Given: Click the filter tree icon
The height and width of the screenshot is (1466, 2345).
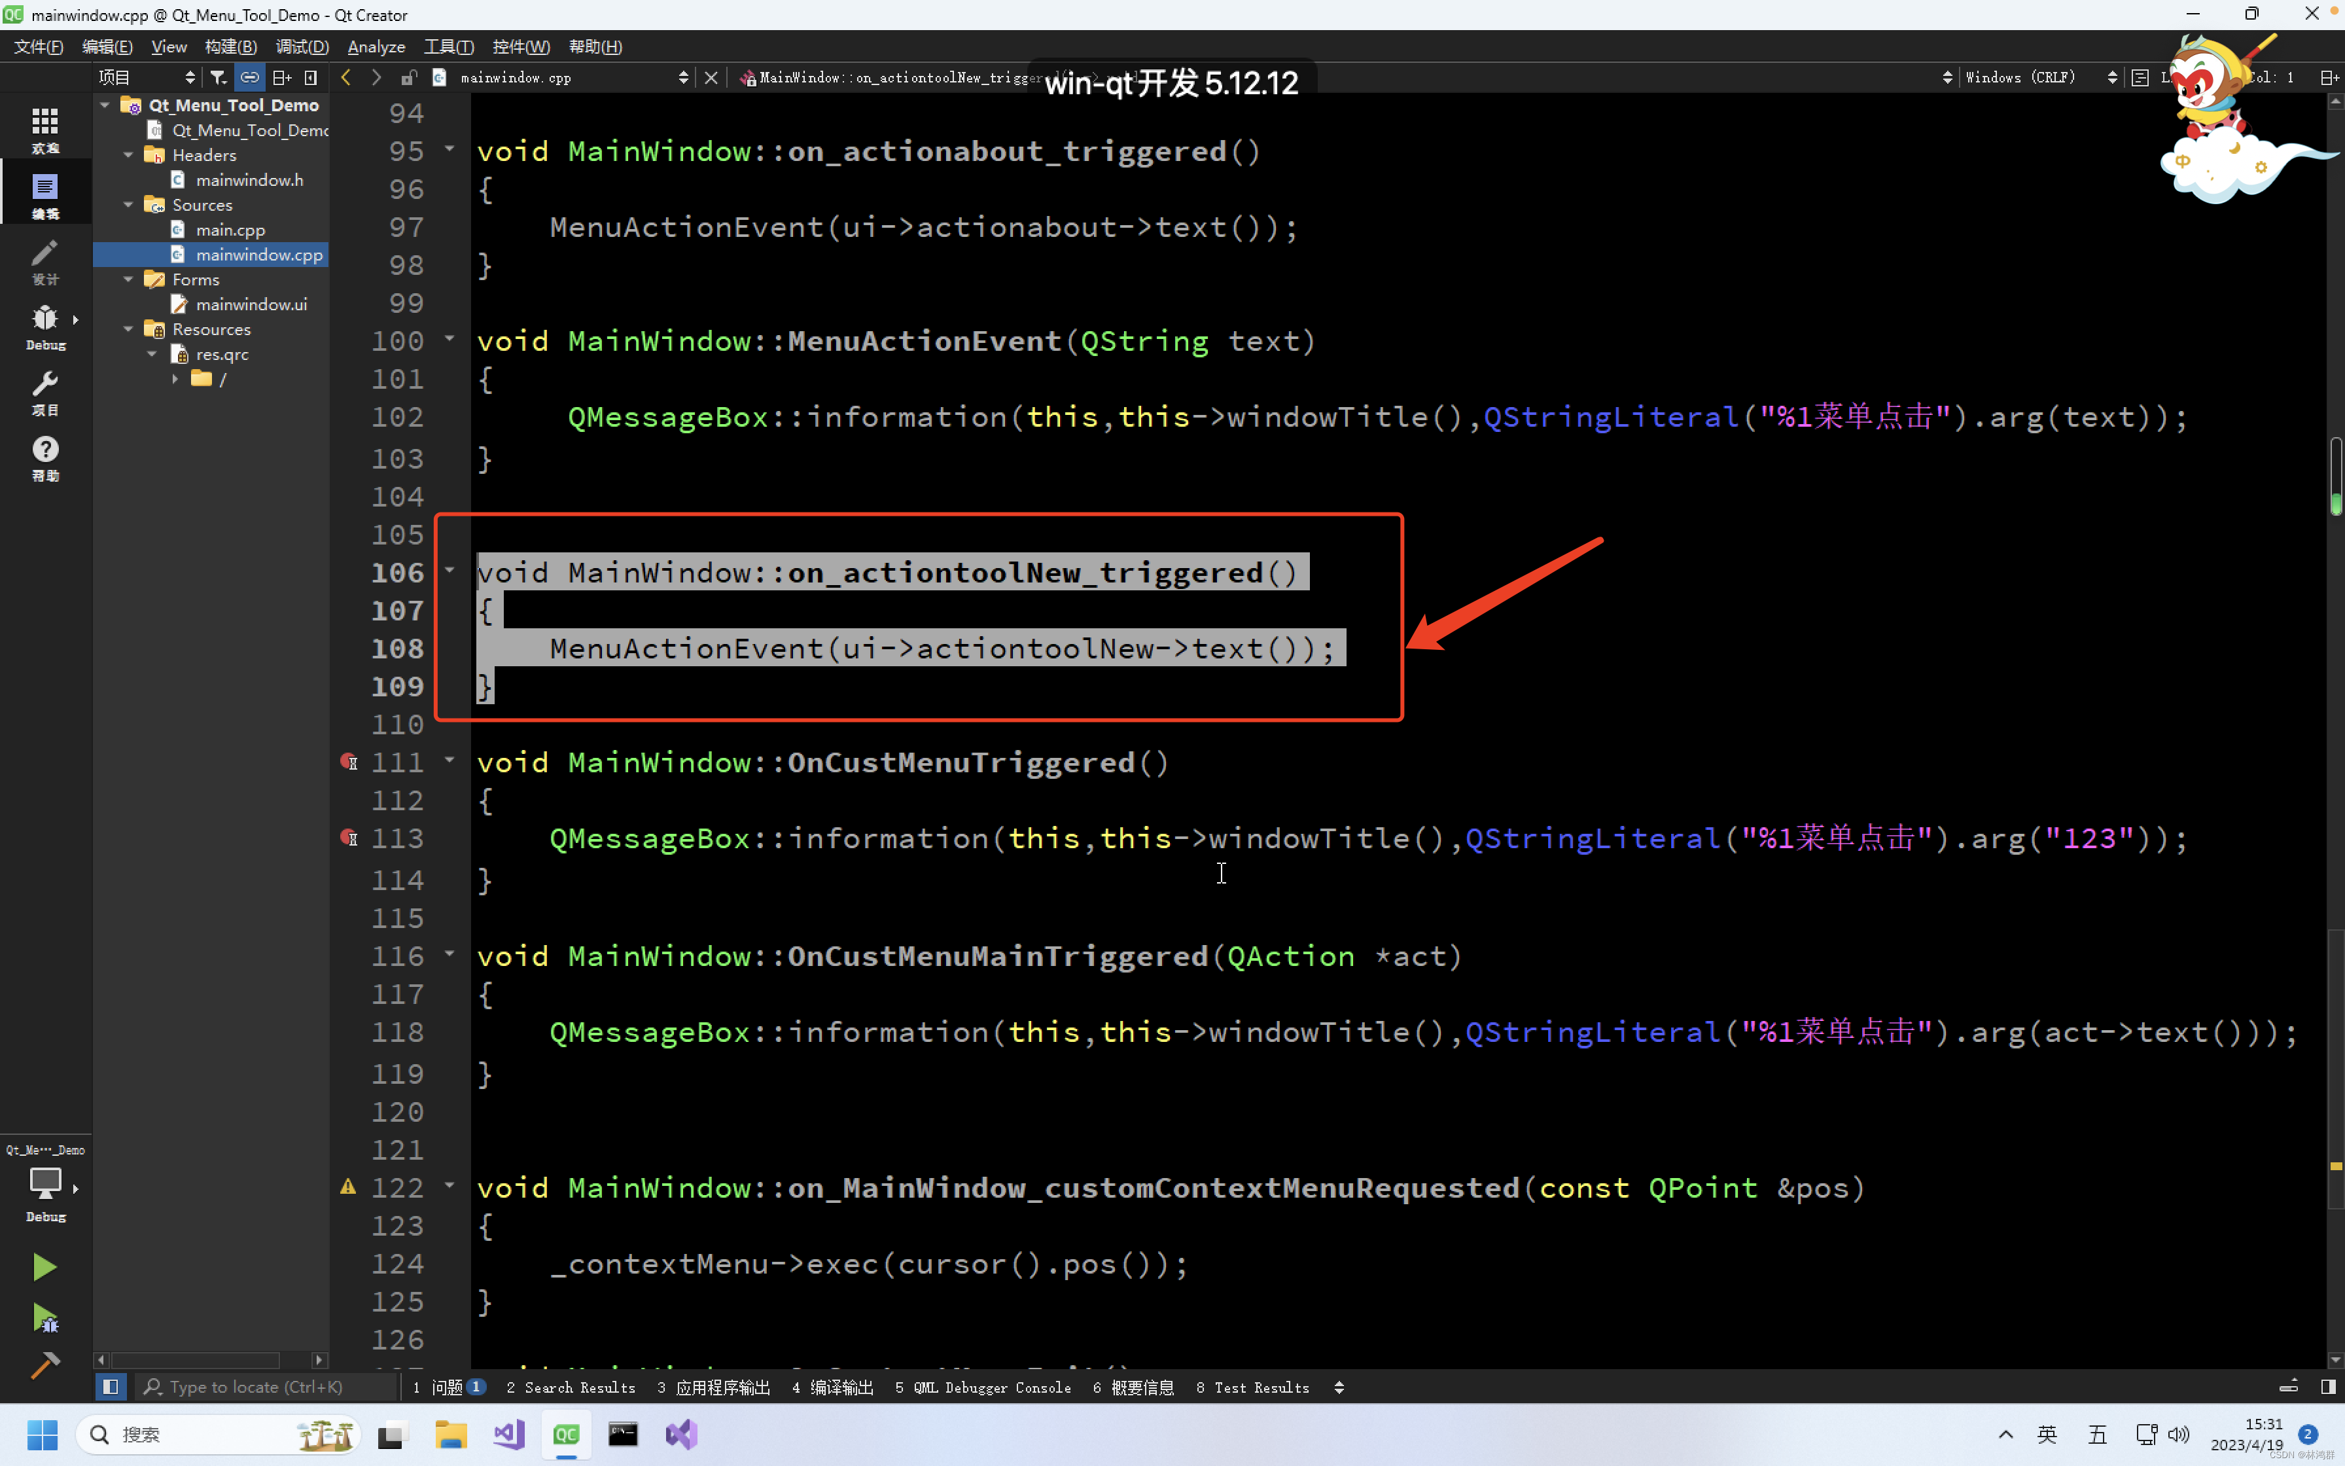Looking at the screenshot, I should point(219,78).
